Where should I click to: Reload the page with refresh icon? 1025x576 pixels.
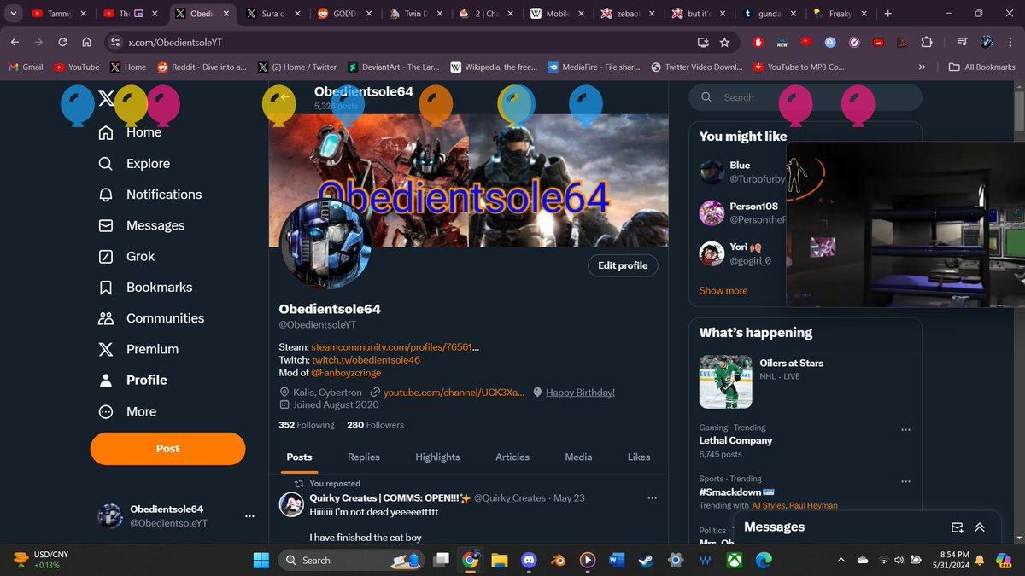(62, 42)
